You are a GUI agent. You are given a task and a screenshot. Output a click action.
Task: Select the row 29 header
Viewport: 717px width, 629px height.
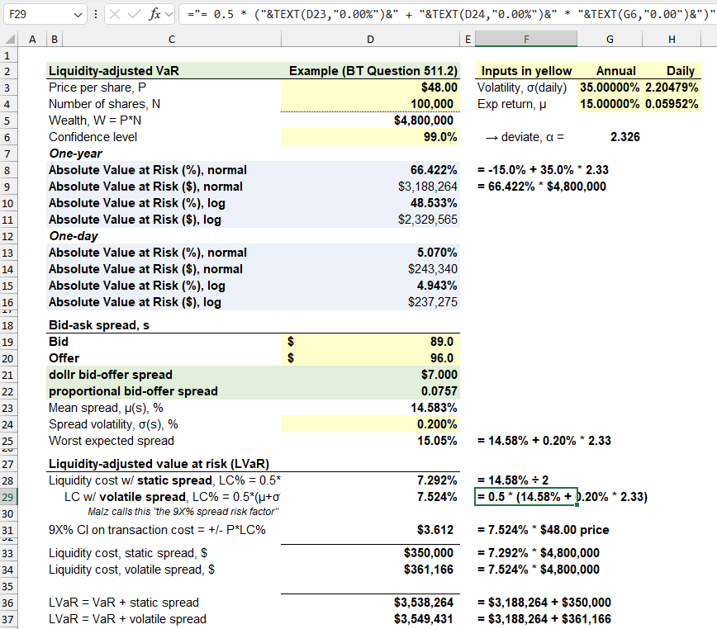click(x=9, y=496)
